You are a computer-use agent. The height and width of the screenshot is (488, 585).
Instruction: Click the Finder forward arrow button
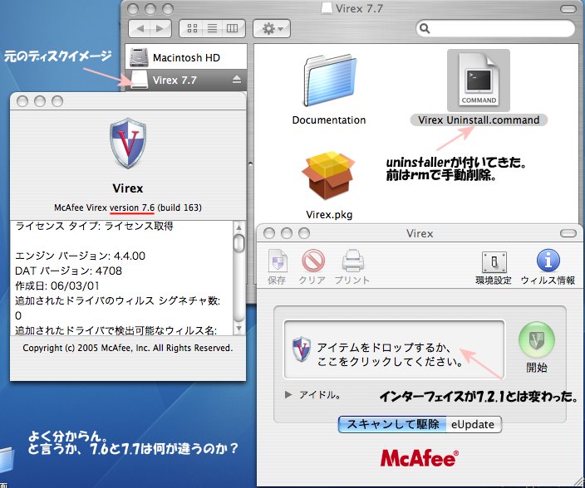[x=160, y=29]
